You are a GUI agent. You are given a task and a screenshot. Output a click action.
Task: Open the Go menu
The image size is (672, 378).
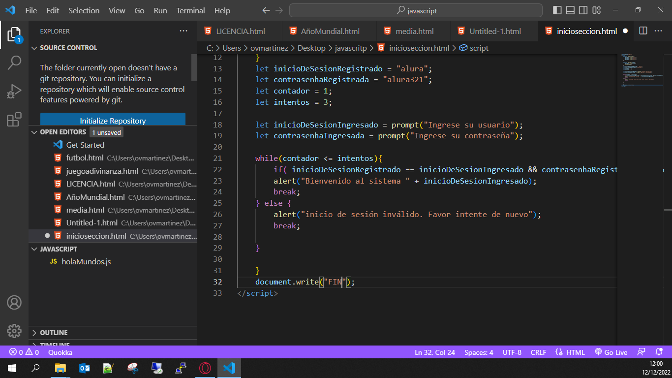139,10
